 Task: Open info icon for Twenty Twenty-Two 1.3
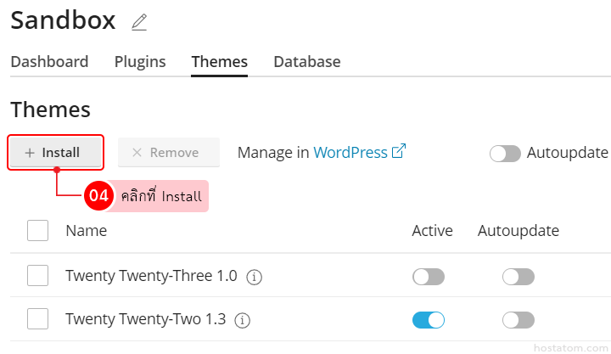[x=242, y=320]
